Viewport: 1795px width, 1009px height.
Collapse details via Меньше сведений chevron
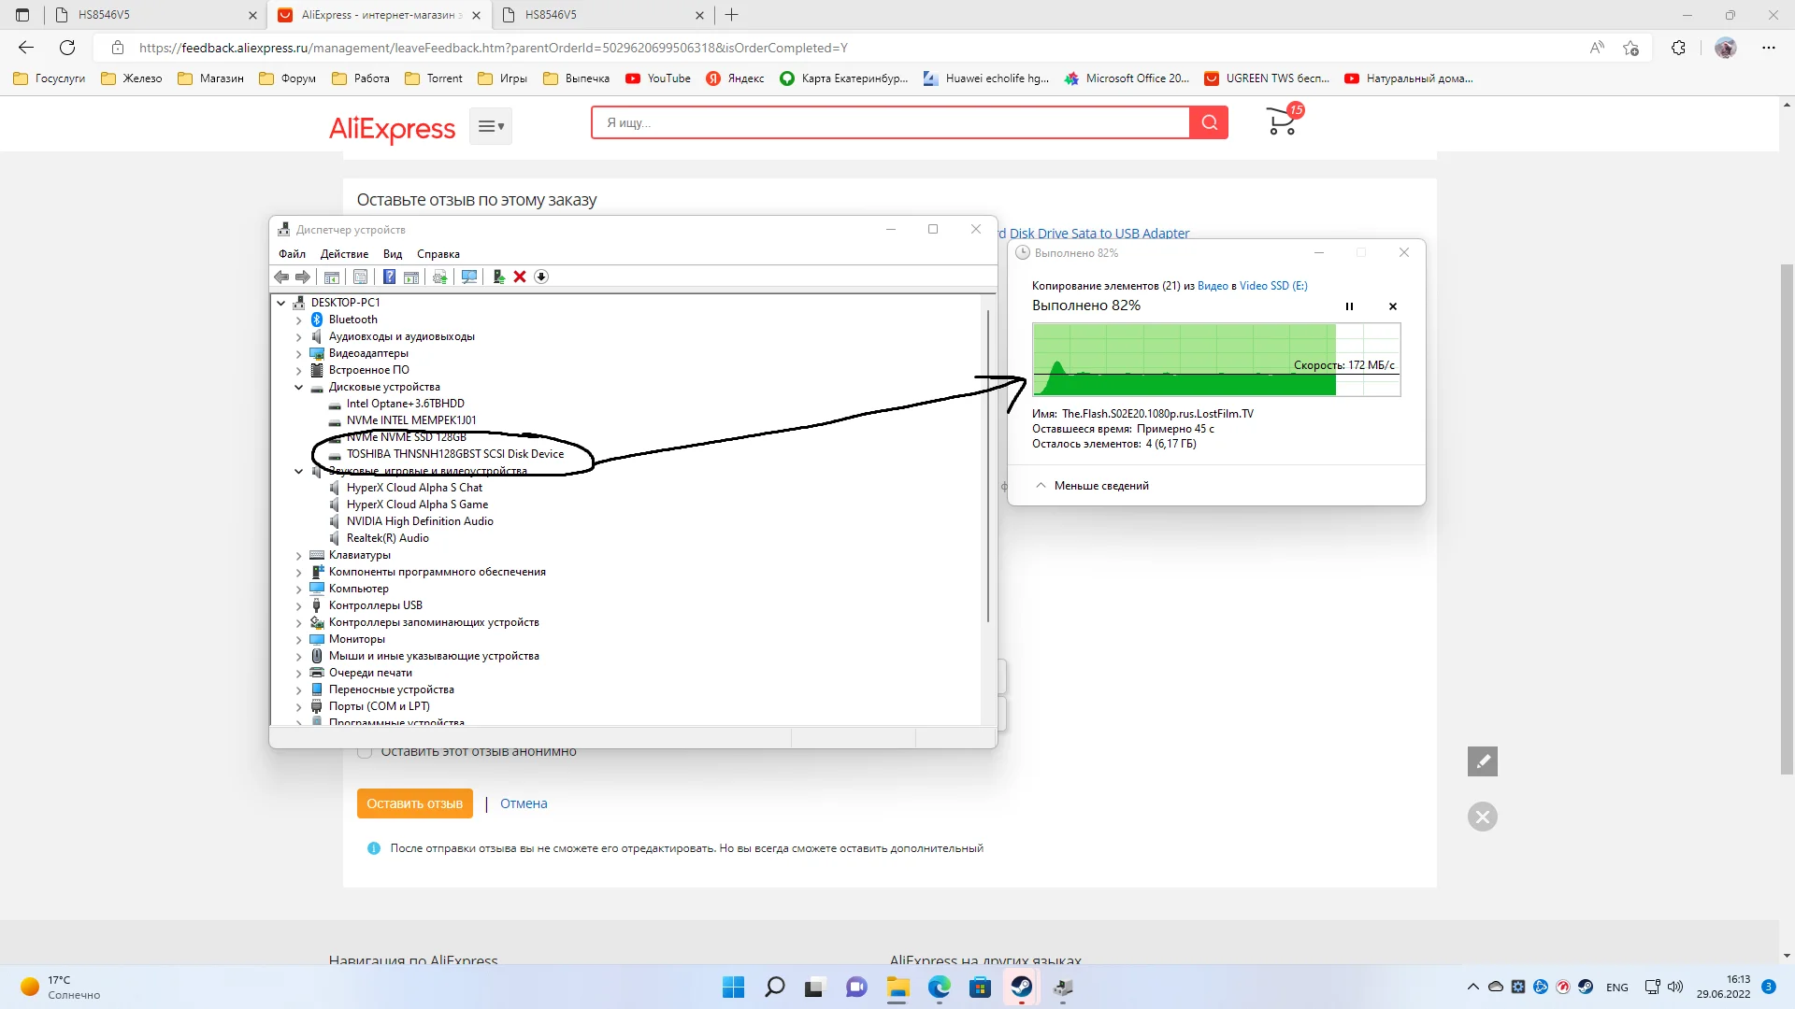[x=1041, y=486]
